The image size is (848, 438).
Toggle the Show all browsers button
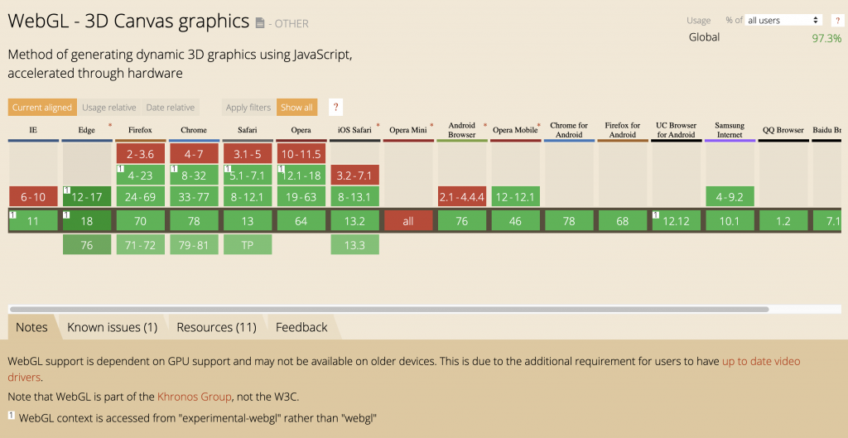click(297, 107)
